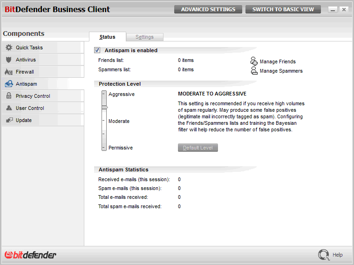Click the Manage Friends add-person icon

click(254, 61)
